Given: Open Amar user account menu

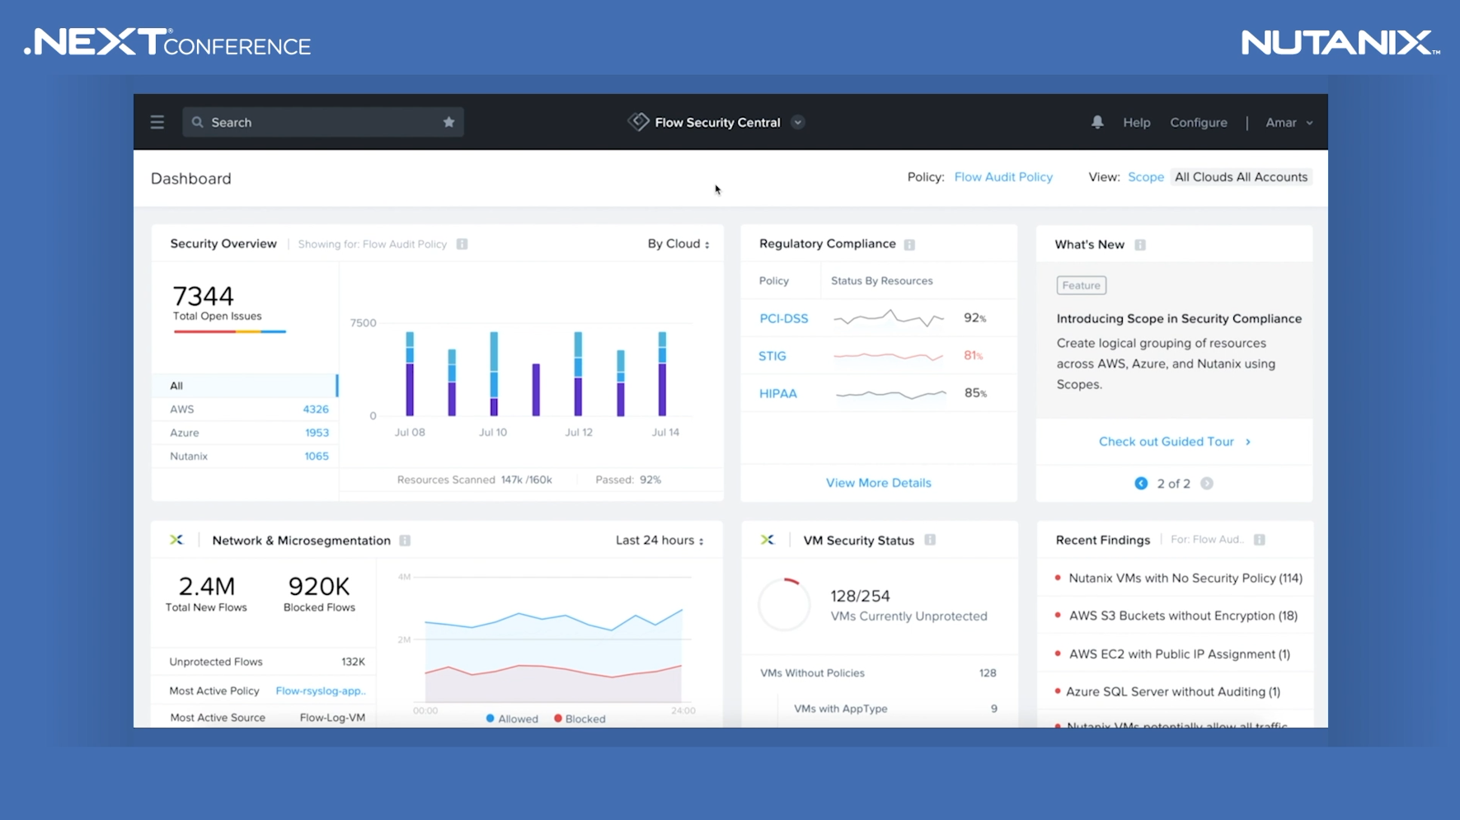Looking at the screenshot, I should (1289, 122).
